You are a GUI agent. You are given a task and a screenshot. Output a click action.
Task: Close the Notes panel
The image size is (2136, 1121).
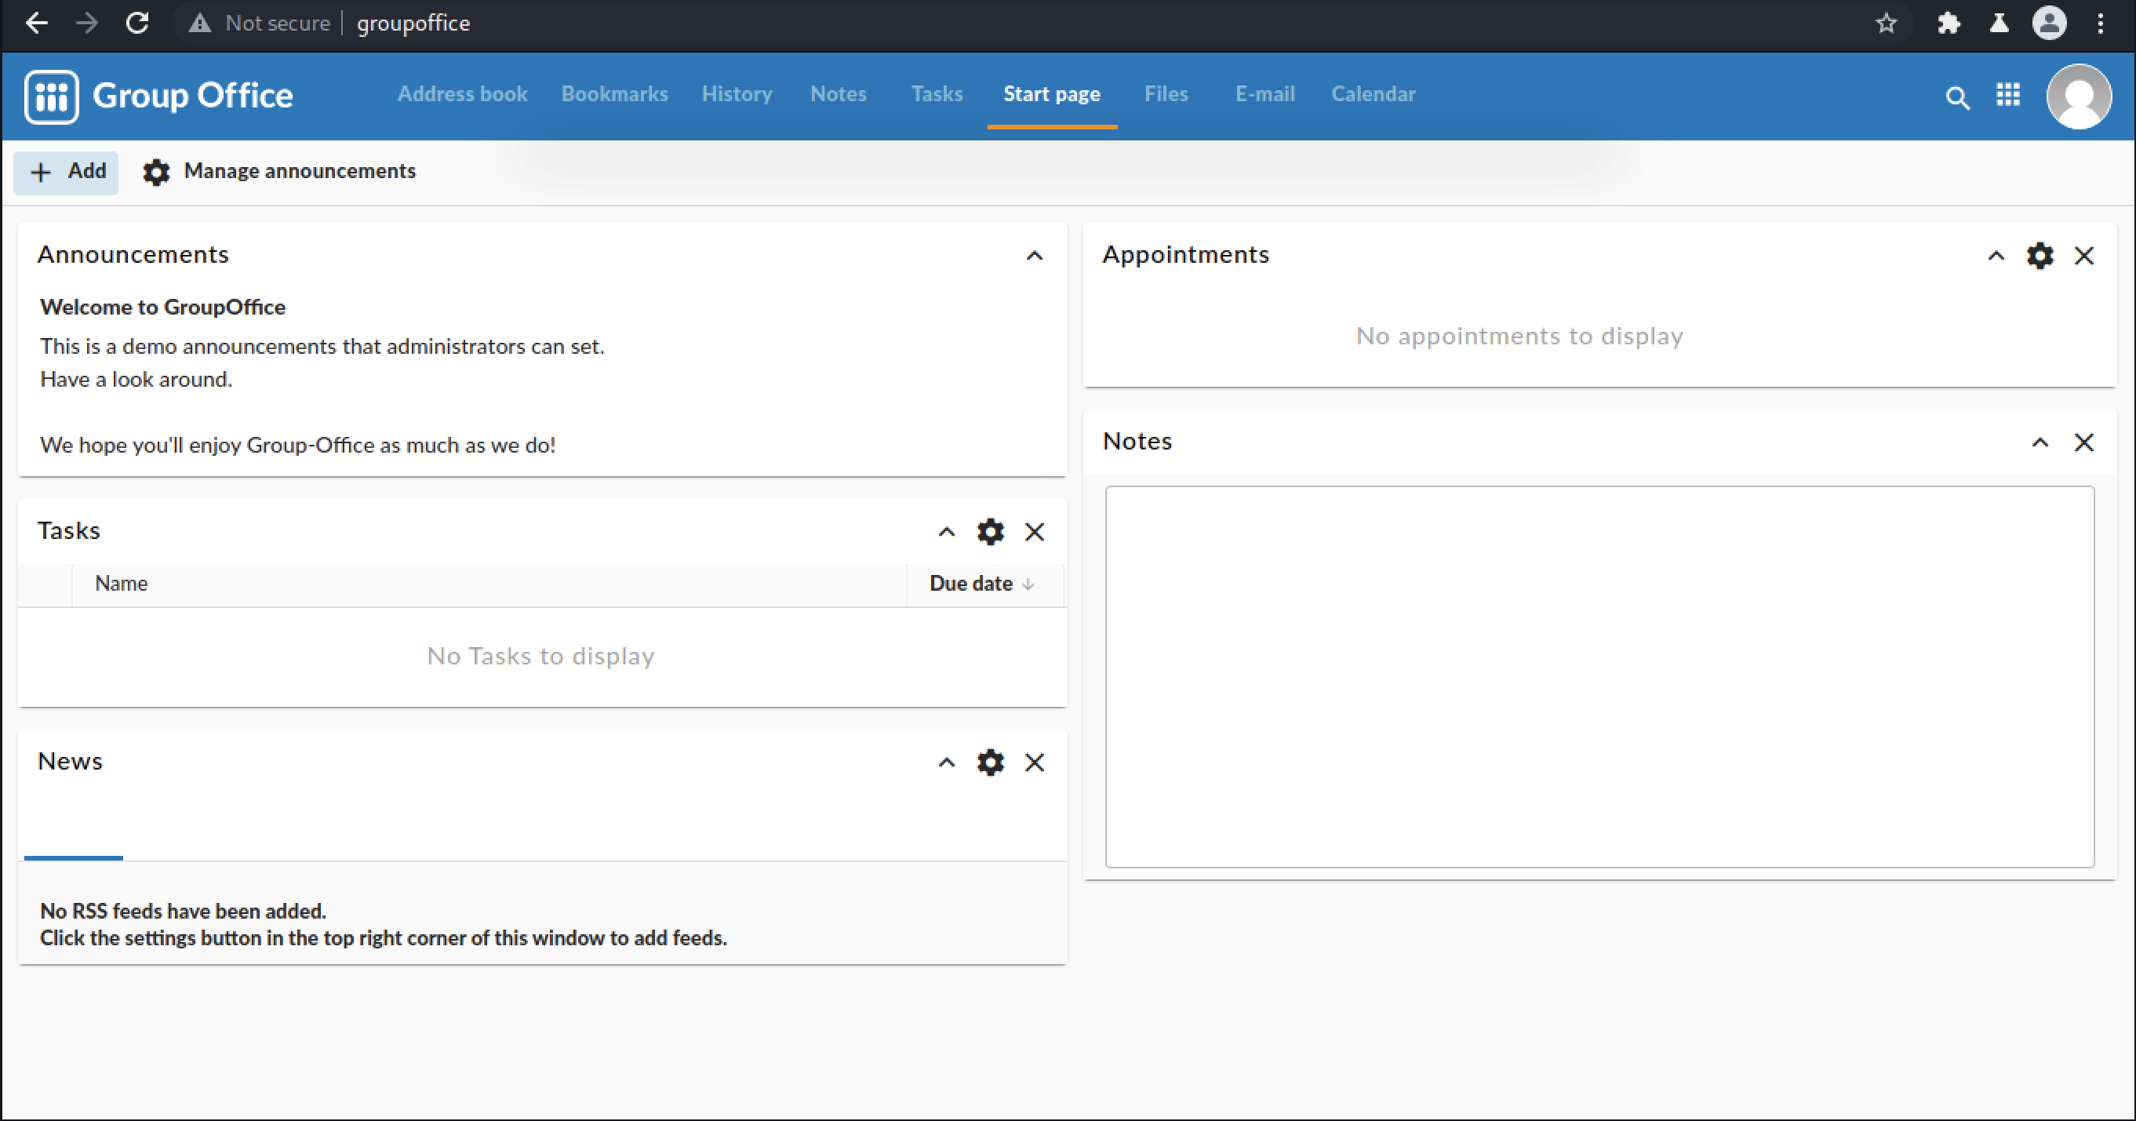click(2083, 442)
